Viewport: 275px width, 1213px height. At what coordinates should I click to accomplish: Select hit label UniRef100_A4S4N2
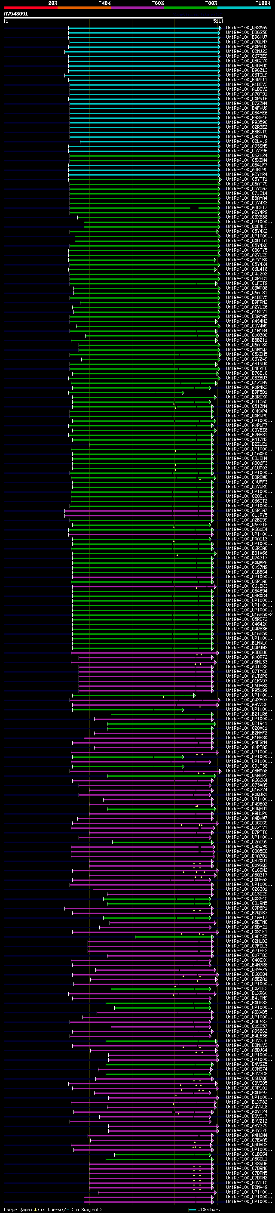pos(247,321)
